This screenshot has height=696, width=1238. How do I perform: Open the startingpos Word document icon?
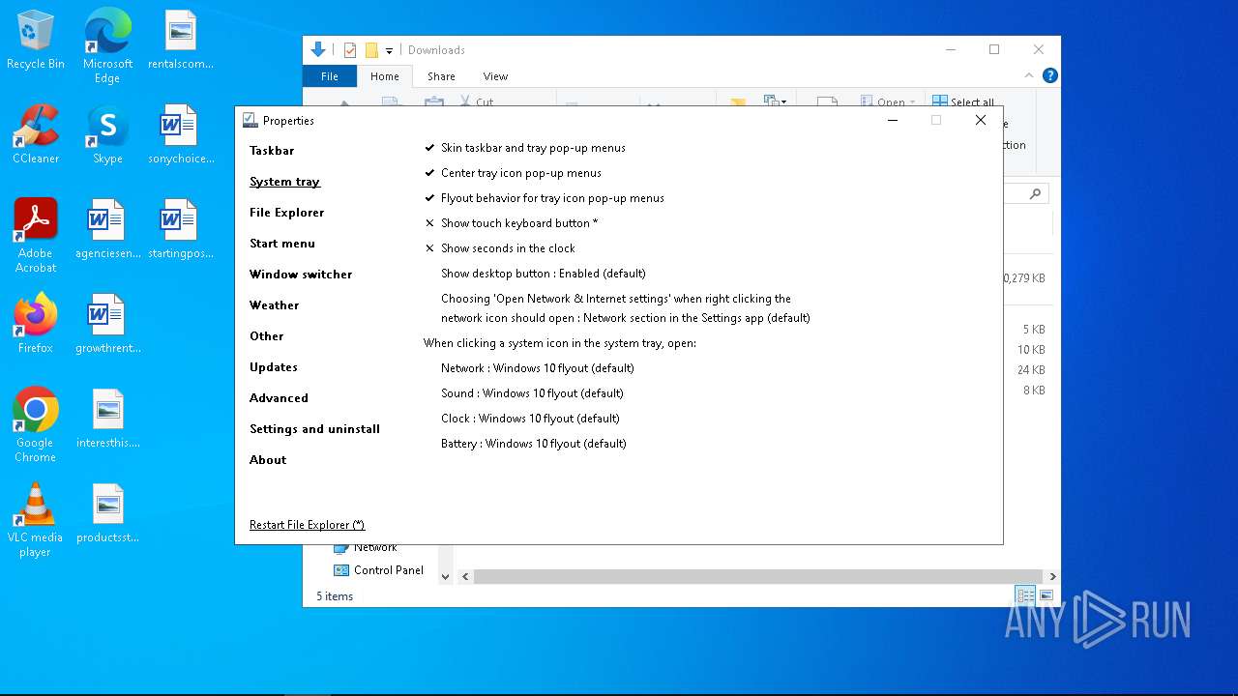tap(180, 229)
